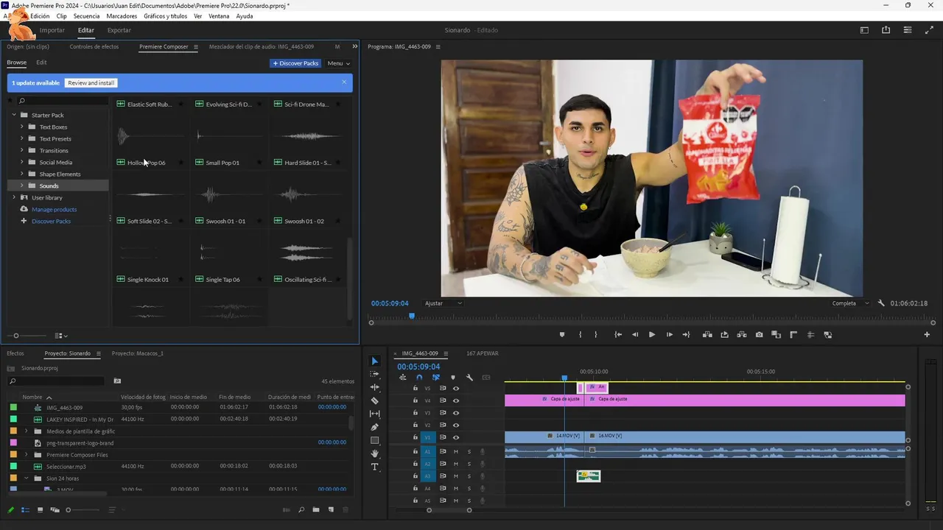Open the Completa playback resolution dropdown
The height and width of the screenshot is (530, 943).
(x=851, y=303)
